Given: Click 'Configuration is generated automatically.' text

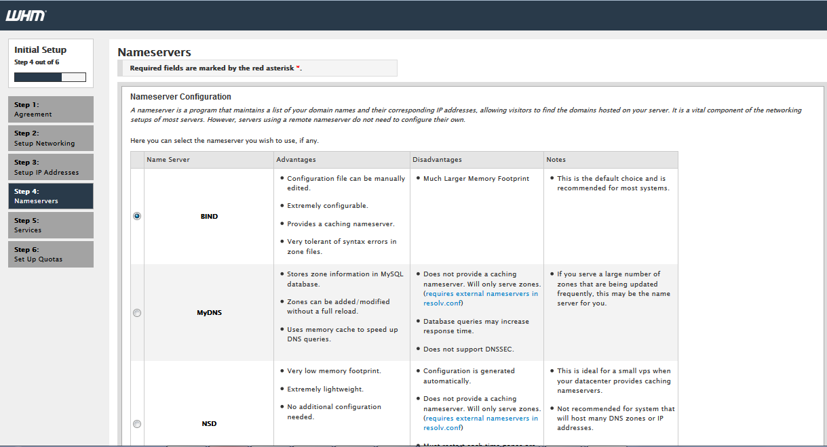Looking at the screenshot, I should point(469,376).
